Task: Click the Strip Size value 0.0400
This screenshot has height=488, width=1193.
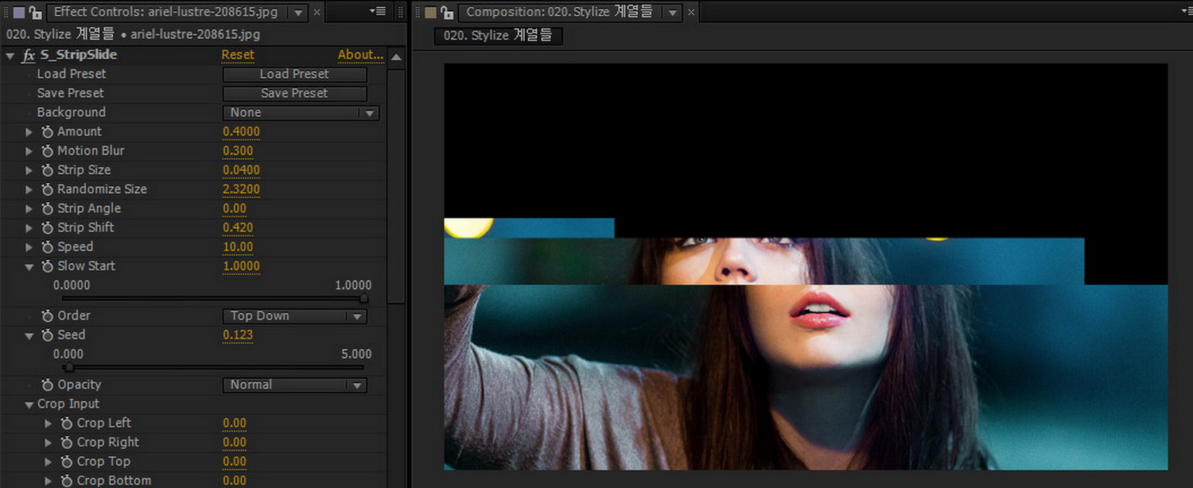Action: [241, 170]
